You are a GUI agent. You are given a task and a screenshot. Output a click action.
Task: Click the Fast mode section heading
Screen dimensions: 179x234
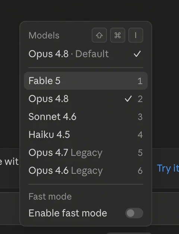coord(50,196)
